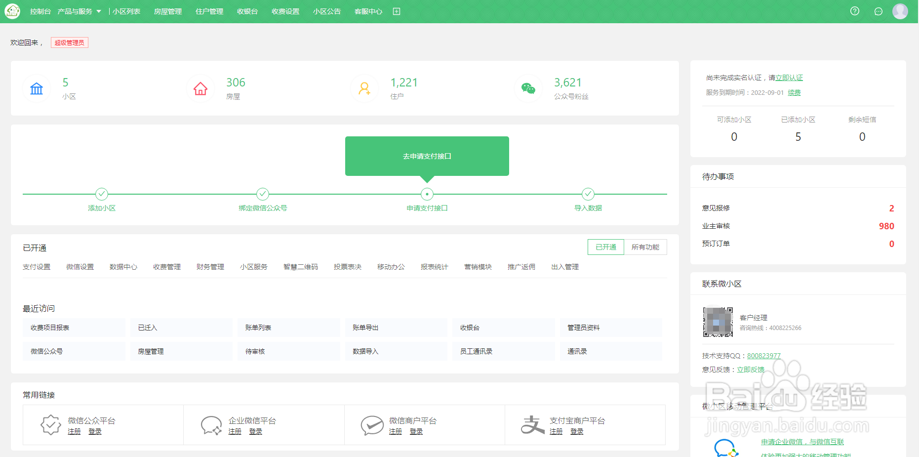The width and height of the screenshot is (919, 457).
Task: Open recent item 账单导出
Action: (x=396, y=328)
